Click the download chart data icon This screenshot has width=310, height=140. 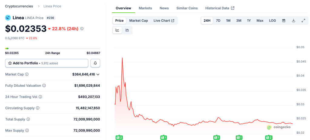(294, 21)
